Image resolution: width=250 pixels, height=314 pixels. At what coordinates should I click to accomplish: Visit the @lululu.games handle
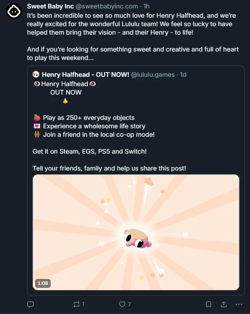pyautogui.click(x=153, y=75)
